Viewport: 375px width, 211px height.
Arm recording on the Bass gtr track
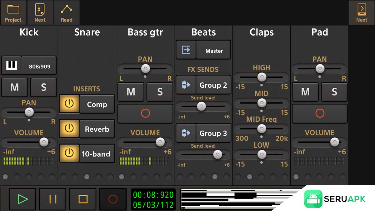145,113
